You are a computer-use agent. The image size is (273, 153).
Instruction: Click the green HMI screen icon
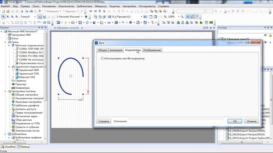[211, 23]
